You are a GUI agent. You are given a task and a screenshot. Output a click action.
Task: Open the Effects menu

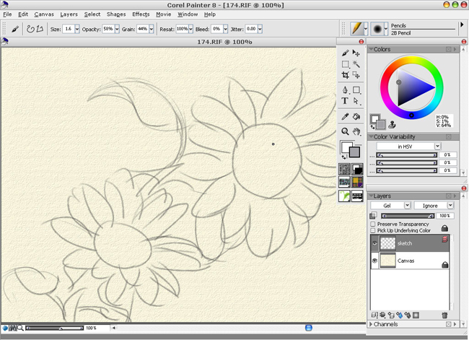(141, 14)
